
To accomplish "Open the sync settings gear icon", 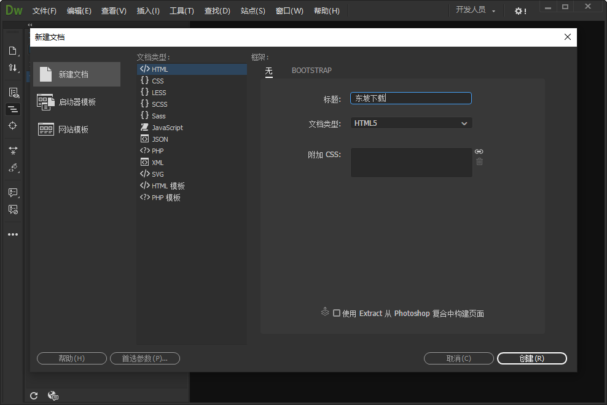I will pos(520,11).
